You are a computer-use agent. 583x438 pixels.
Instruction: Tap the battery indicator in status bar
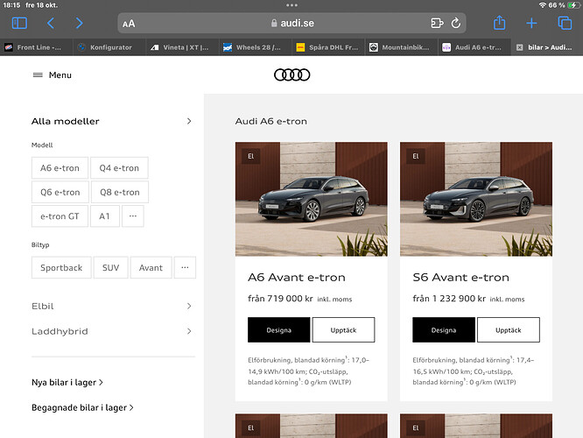pos(573,5)
